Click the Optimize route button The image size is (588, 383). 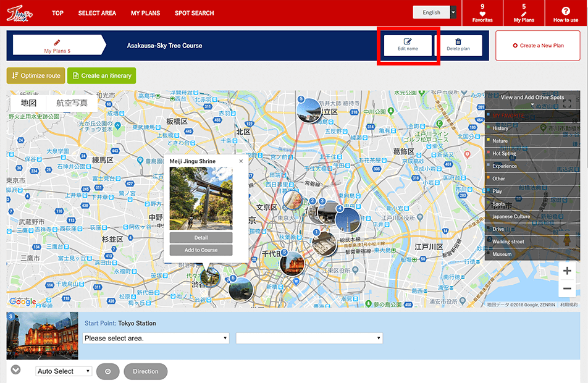point(36,76)
